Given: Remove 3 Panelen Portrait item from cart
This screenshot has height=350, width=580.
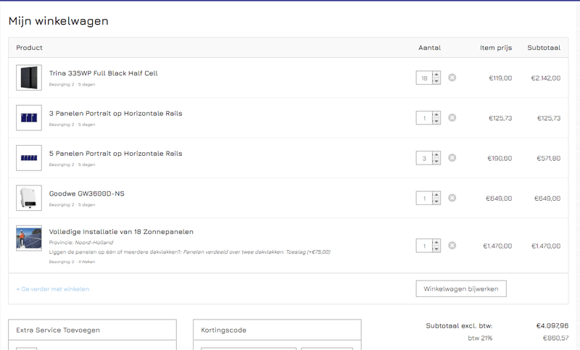Looking at the screenshot, I should click(452, 117).
